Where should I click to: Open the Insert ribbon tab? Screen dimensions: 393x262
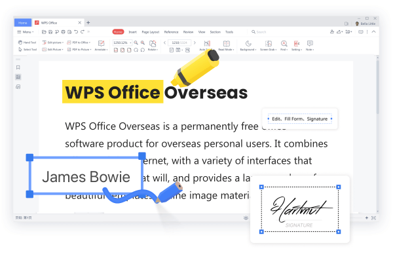[x=132, y=32]
